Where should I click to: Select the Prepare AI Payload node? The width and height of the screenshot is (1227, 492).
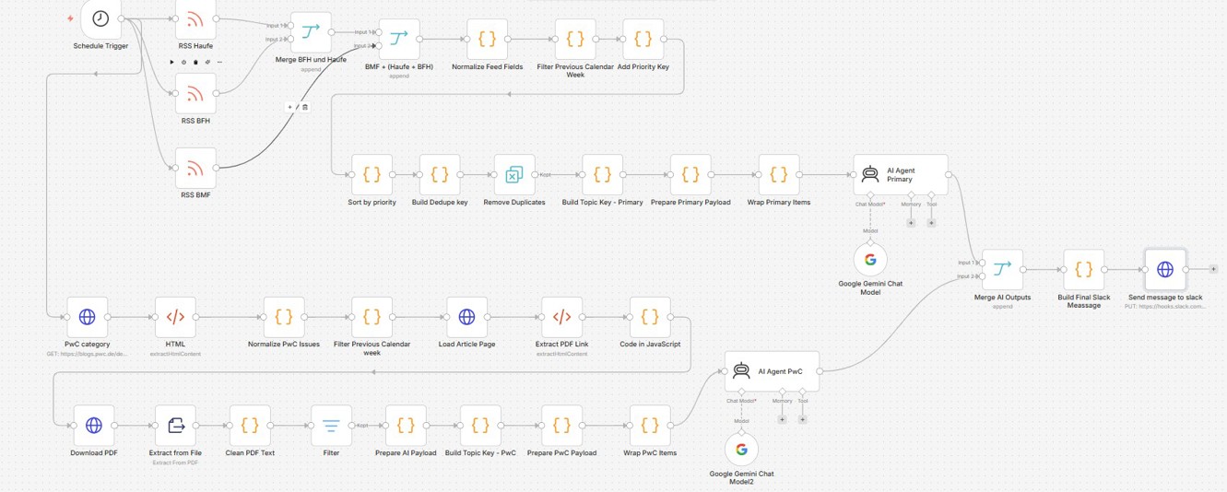[406, 426]
